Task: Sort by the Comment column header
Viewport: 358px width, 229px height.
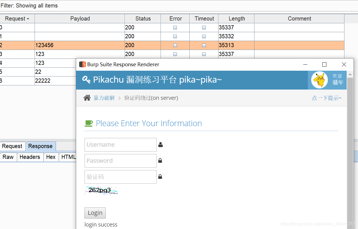Action: pos(299,19)
